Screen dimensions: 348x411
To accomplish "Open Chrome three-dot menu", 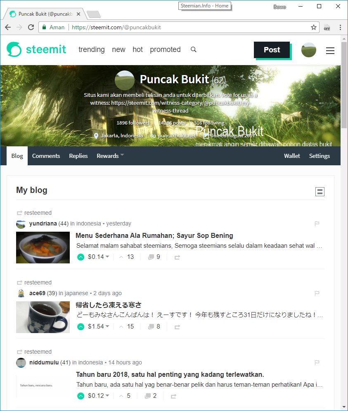I will (341, 27).
